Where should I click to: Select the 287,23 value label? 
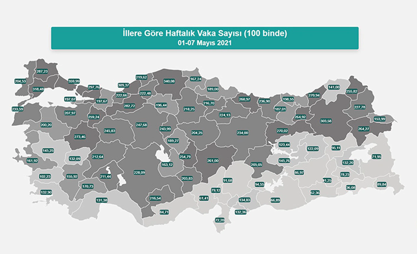tap(42, 71)
